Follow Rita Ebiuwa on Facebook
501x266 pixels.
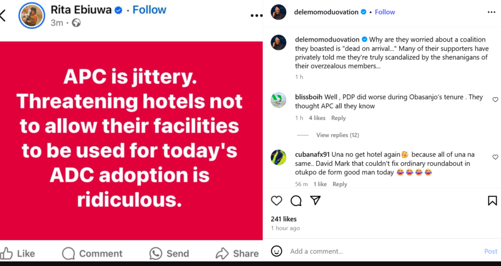(x=149, y=10)
